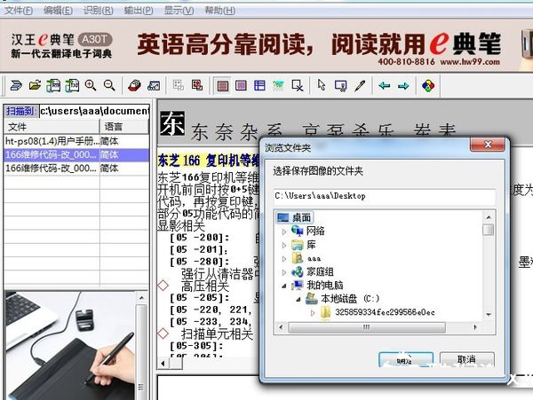Collapse the 我的电脑 tree node
The height and width of the screenshot is (400, 533).
point(284,286)
